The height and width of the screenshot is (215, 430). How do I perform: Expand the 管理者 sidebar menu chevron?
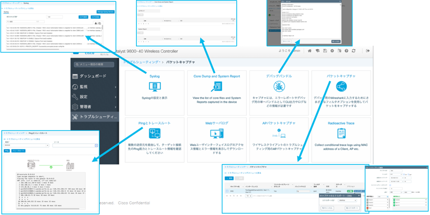[115, 107]
